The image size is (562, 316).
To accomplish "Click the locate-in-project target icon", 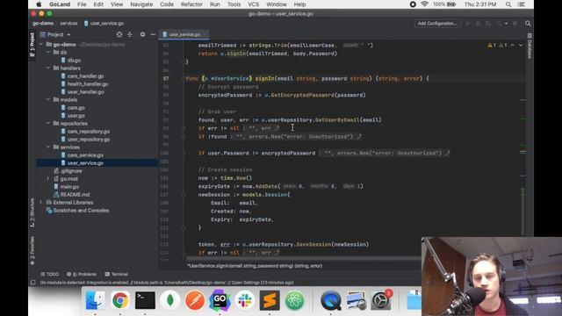I will pyautogui.click(x=119, y=35).
